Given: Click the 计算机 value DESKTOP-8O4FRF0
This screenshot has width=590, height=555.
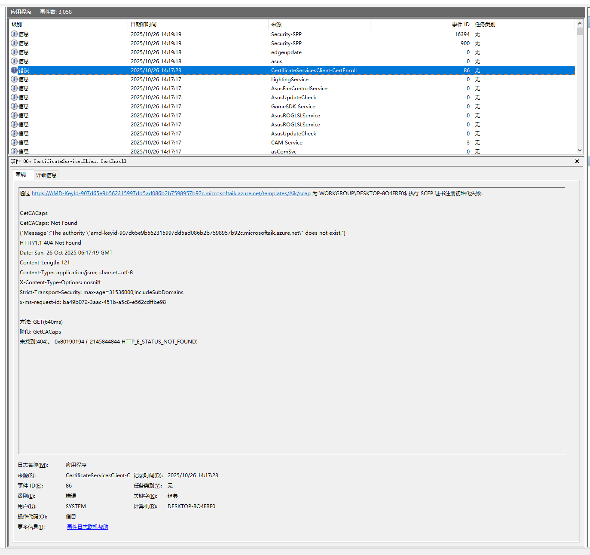Looking at the screenshot, I should pos(191,506).
